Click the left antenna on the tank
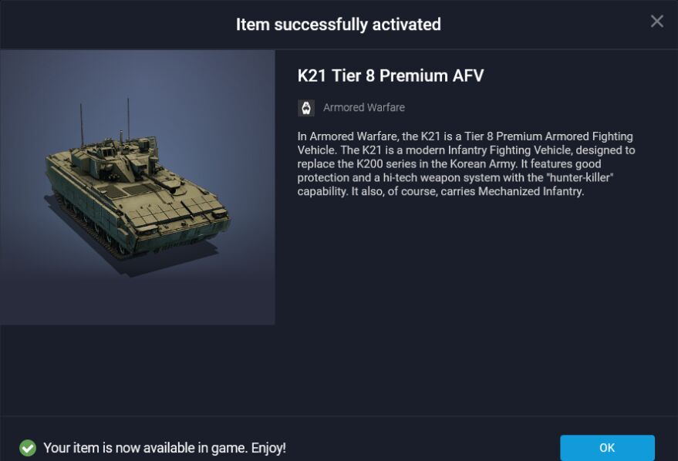The image size is (678, 461). click(81, 122)
